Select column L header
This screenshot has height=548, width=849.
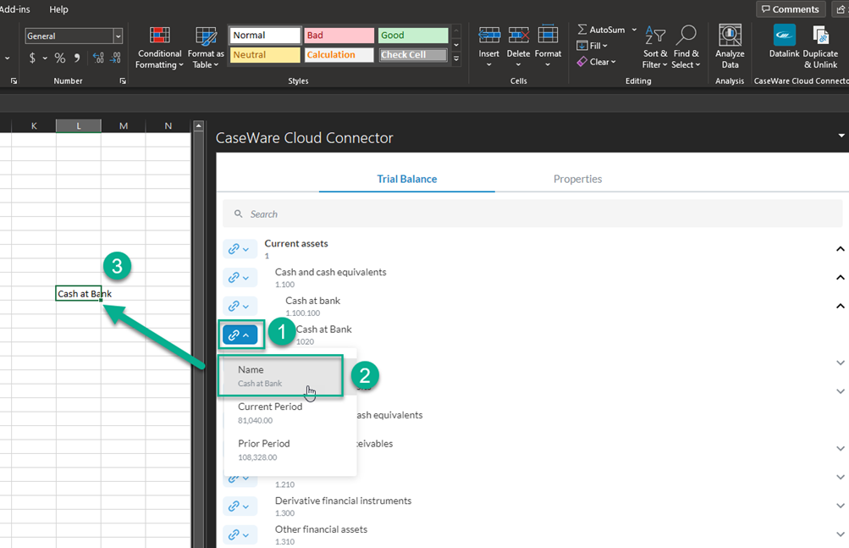pyautogui.click(x=79, y=125)
